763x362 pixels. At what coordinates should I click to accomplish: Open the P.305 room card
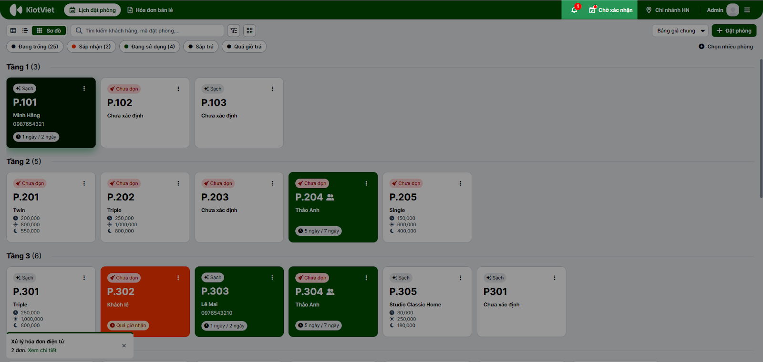click(x=427, y=302)
